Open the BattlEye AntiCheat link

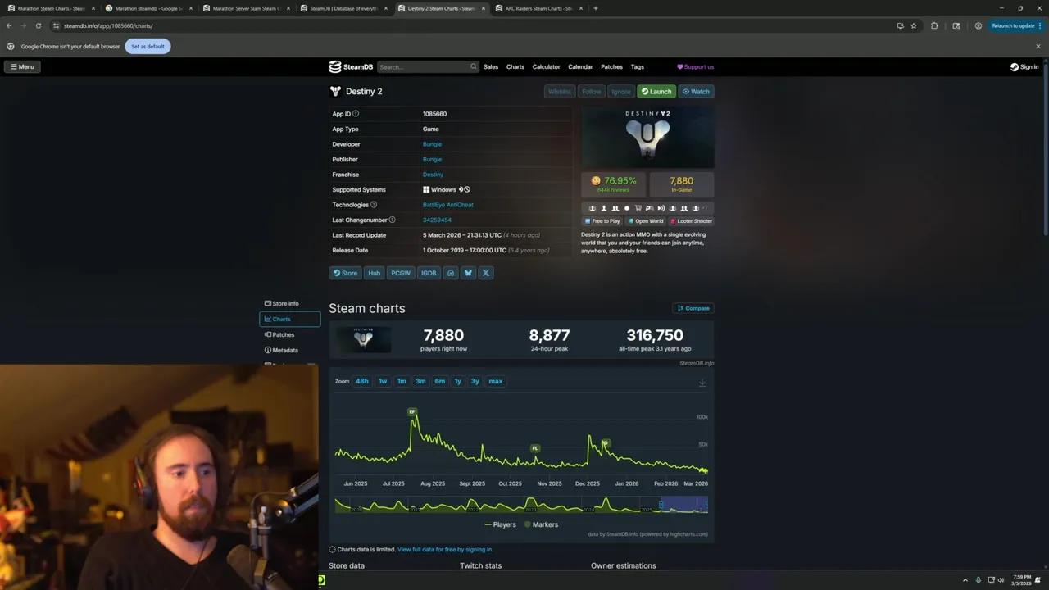tap(447, 205)
